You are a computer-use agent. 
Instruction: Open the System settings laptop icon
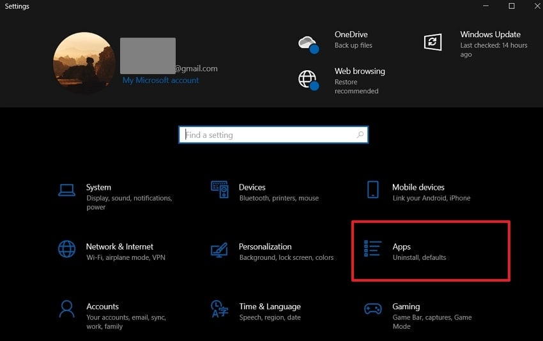point(66,190)
